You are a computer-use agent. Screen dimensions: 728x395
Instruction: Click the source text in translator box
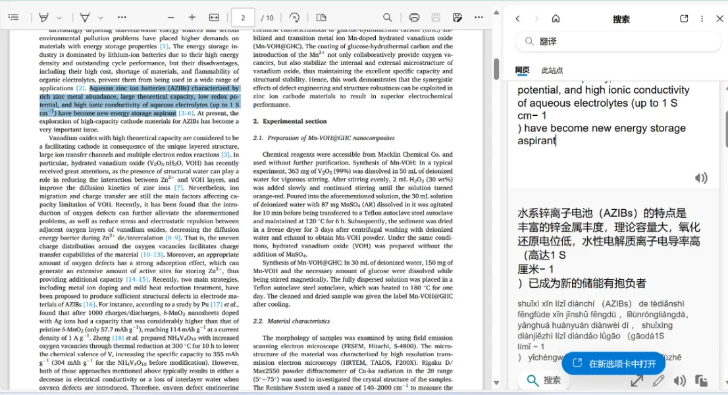tap(604, 115)
